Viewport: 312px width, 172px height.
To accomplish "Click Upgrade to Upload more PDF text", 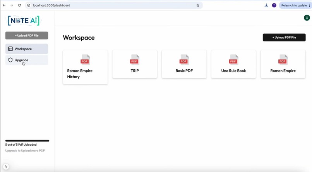I will (x=25, y=150).
